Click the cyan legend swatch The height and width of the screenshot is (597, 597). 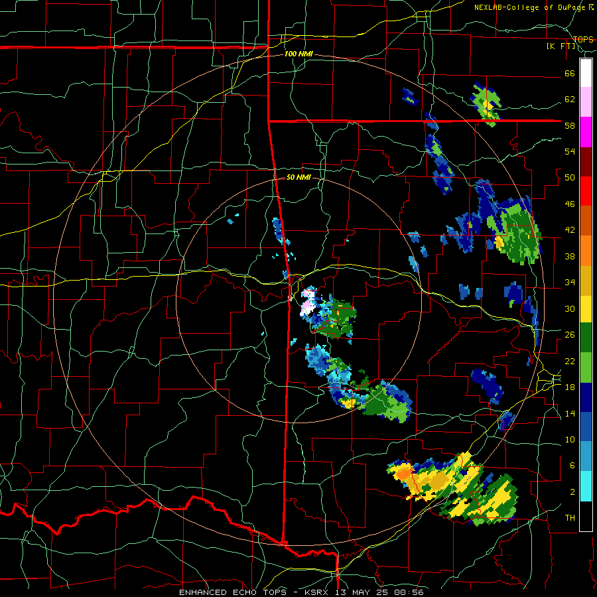[x=586, y=486]
